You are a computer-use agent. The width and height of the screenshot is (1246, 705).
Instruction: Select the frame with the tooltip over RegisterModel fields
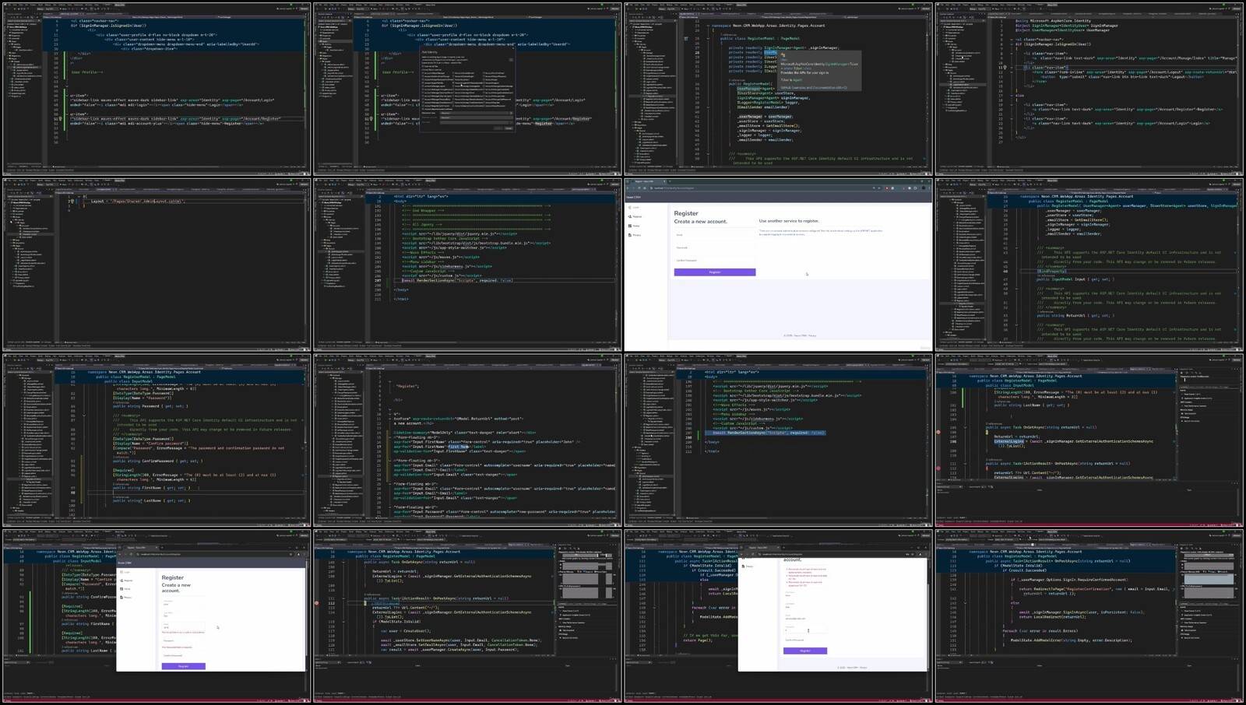(x=778, y=89)
